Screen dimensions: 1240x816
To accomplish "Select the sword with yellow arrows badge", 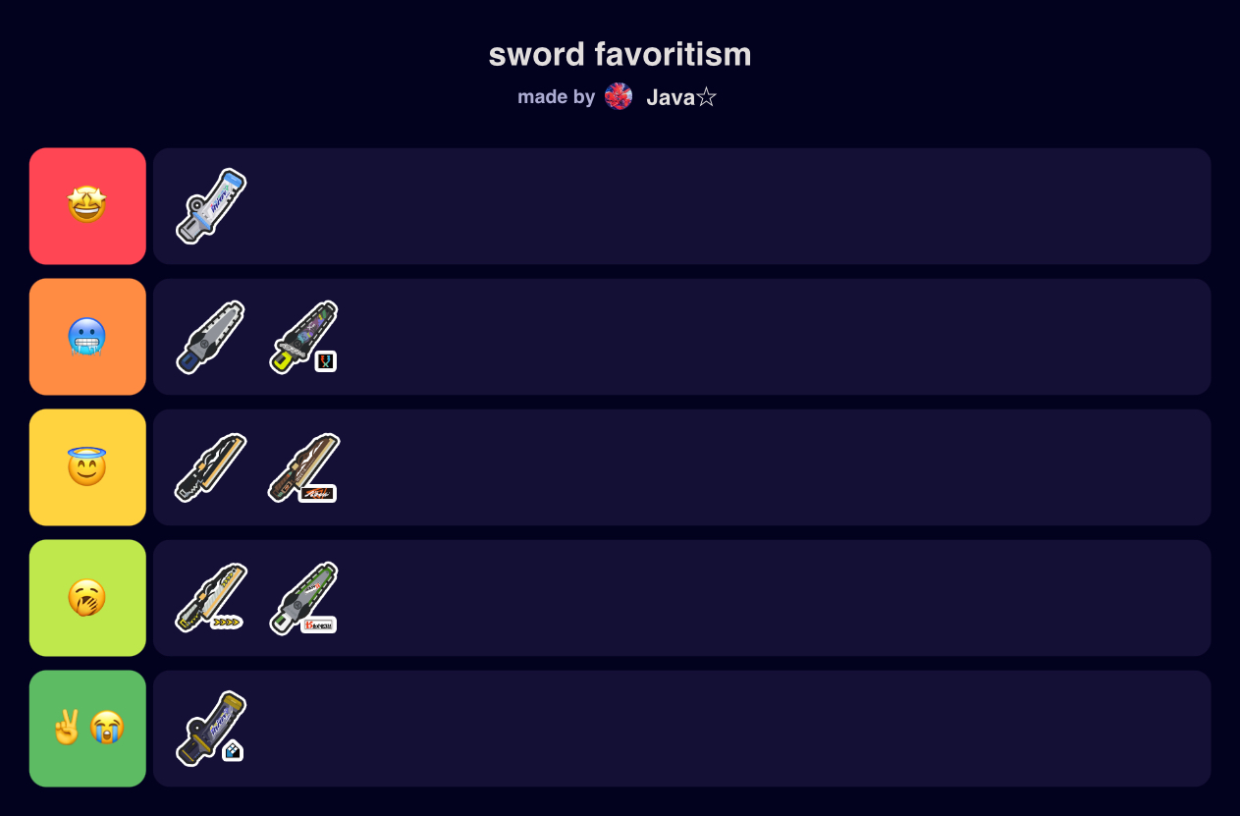I will click(211, 598).
